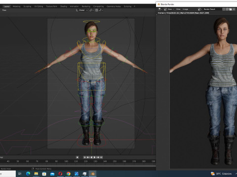Switch to the Scripting workspace tab
The image size is (237, 177).
pyautogui.click(x=127, y=6)
